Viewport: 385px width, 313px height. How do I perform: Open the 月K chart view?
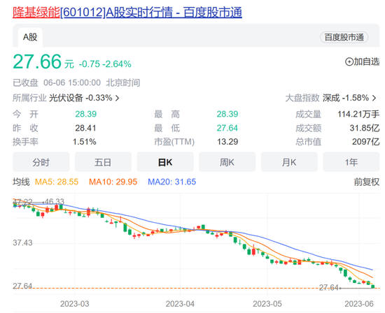289,162
